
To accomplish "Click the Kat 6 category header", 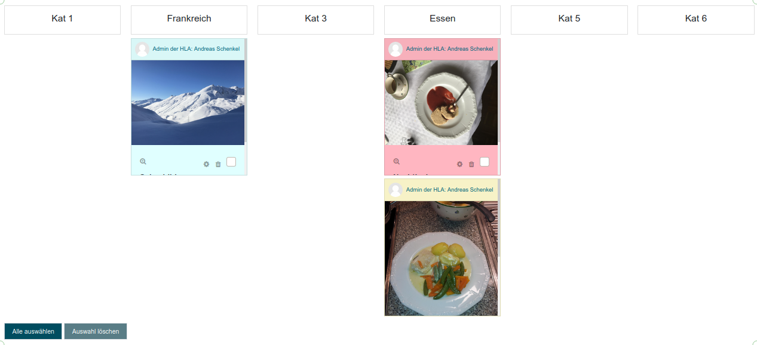I will 695,20.
